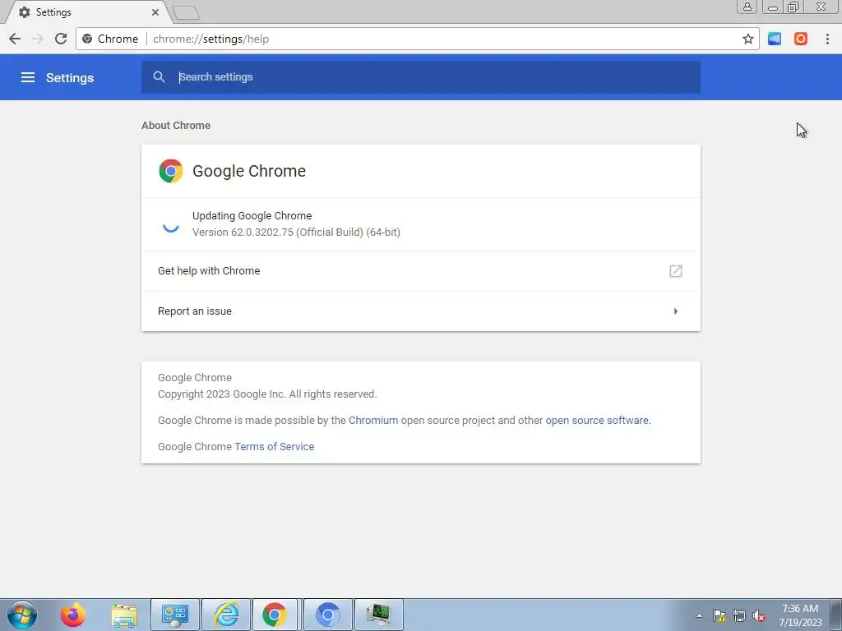Click the search magnifier icon in Settings
Screen dimensions: 842x631
pyautogui.click(x=159, y=76)
